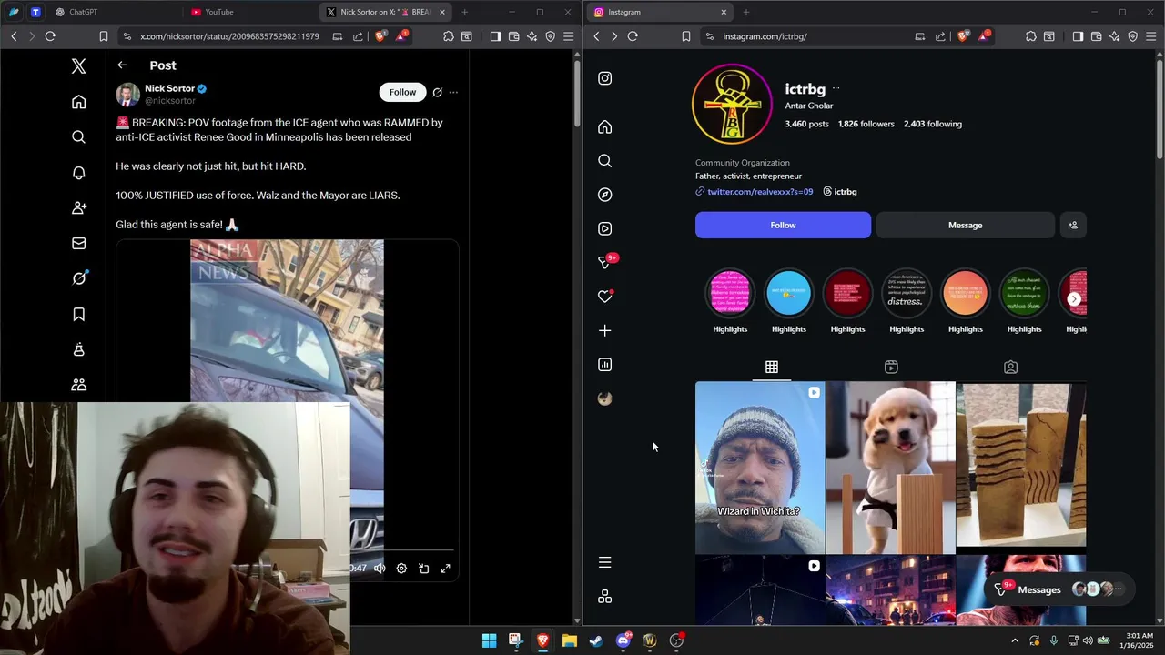1165x655 pixels.
Task: Go back using the Post back arrow
Action: pyautogui.click(x=122, y=65)
